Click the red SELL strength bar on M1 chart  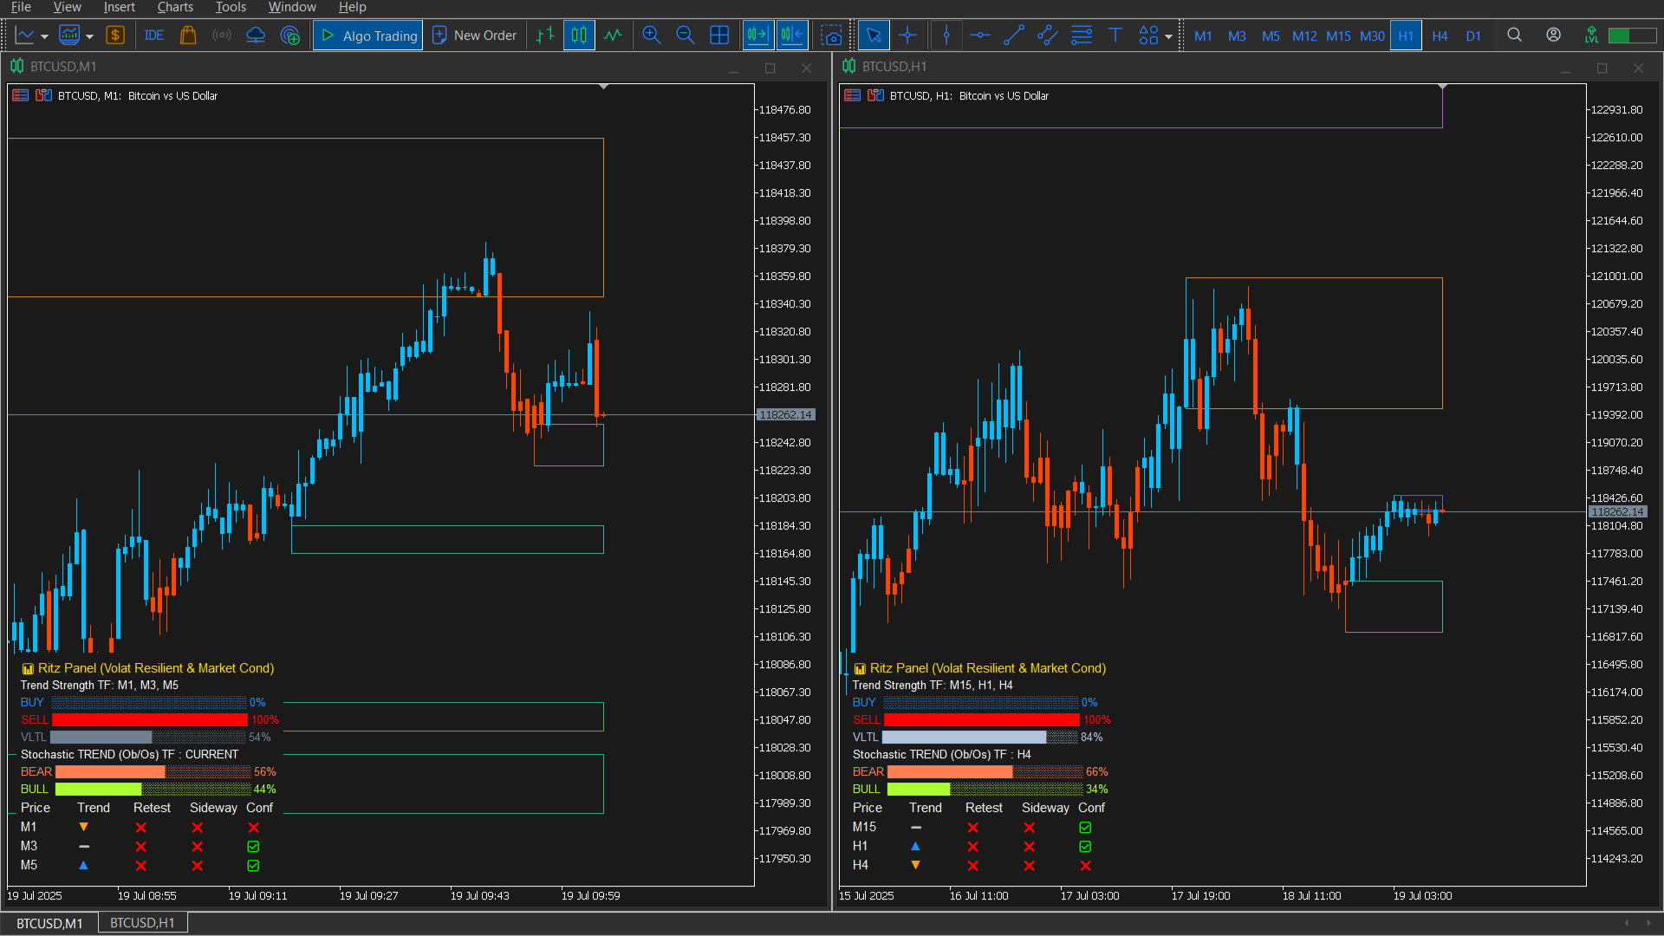pyautogui.click(x=150, y=720)
